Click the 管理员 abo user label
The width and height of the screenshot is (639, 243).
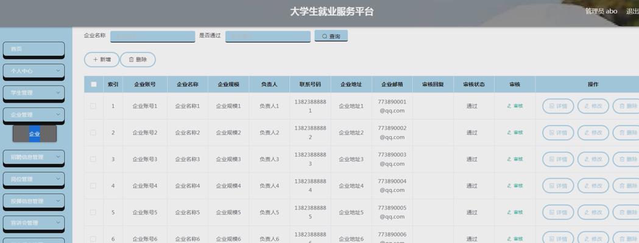[601, 12]
